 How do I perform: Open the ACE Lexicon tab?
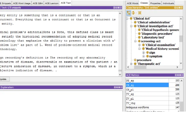pos(52,3)
